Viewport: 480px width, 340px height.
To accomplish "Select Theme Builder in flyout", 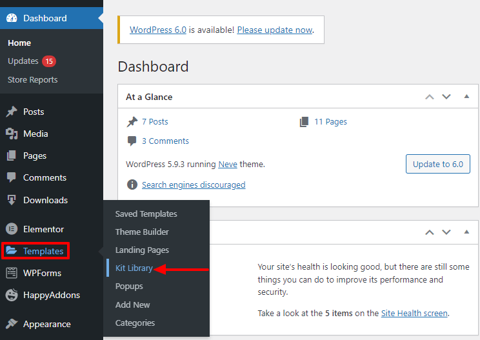I will click(142, 232).
